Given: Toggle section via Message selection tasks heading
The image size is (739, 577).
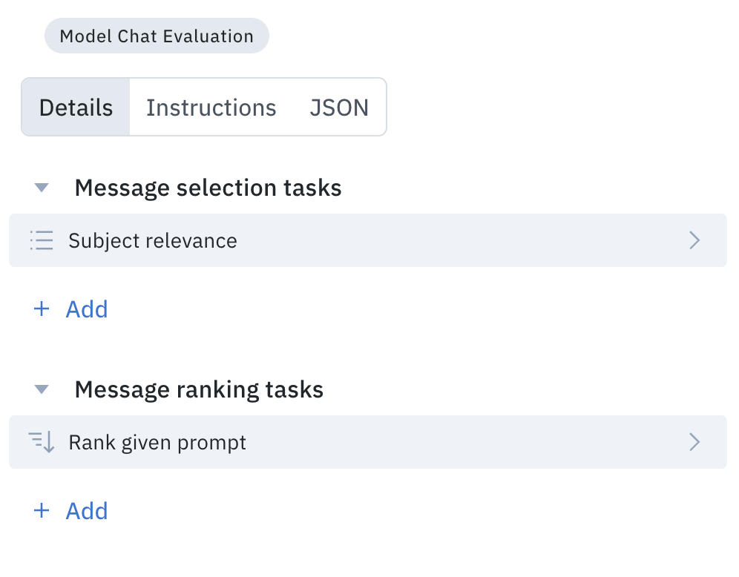Looking at the screenshot, I should point(208,188).
